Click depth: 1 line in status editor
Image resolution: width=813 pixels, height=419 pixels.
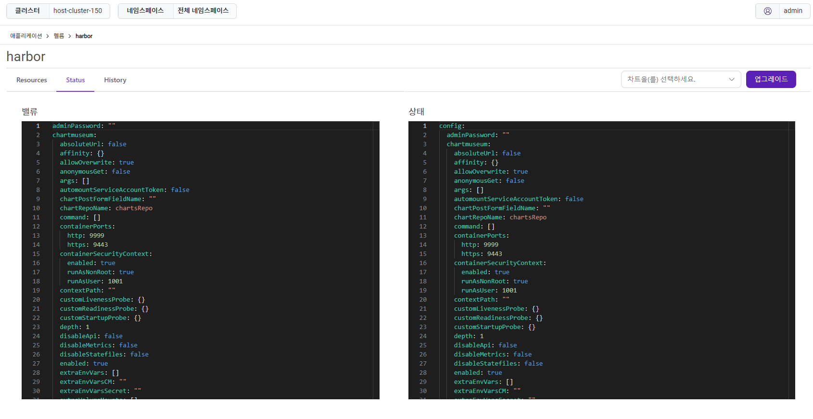(x=469, y=336)
